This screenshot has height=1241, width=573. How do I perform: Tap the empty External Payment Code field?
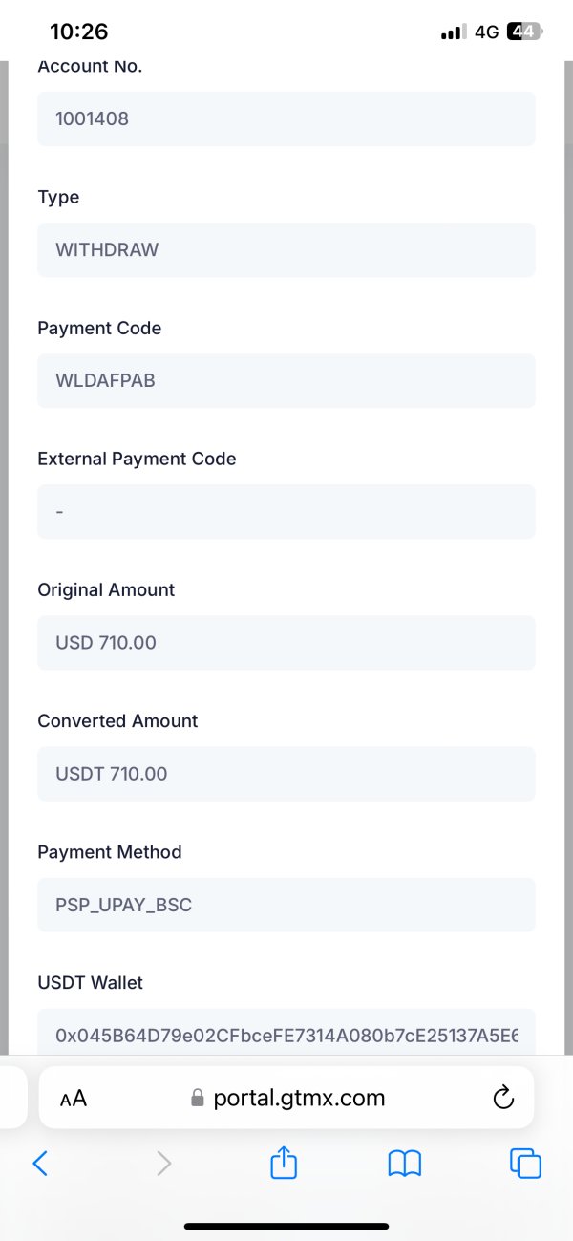(286, 512)
